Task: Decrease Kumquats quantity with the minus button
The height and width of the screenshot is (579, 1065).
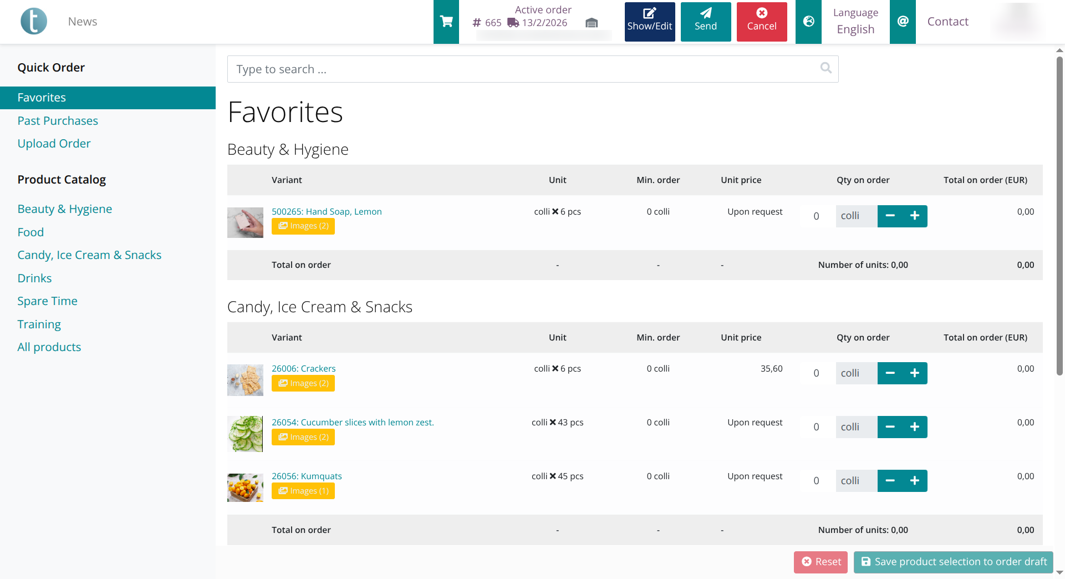Action: [x=890, y=480]
